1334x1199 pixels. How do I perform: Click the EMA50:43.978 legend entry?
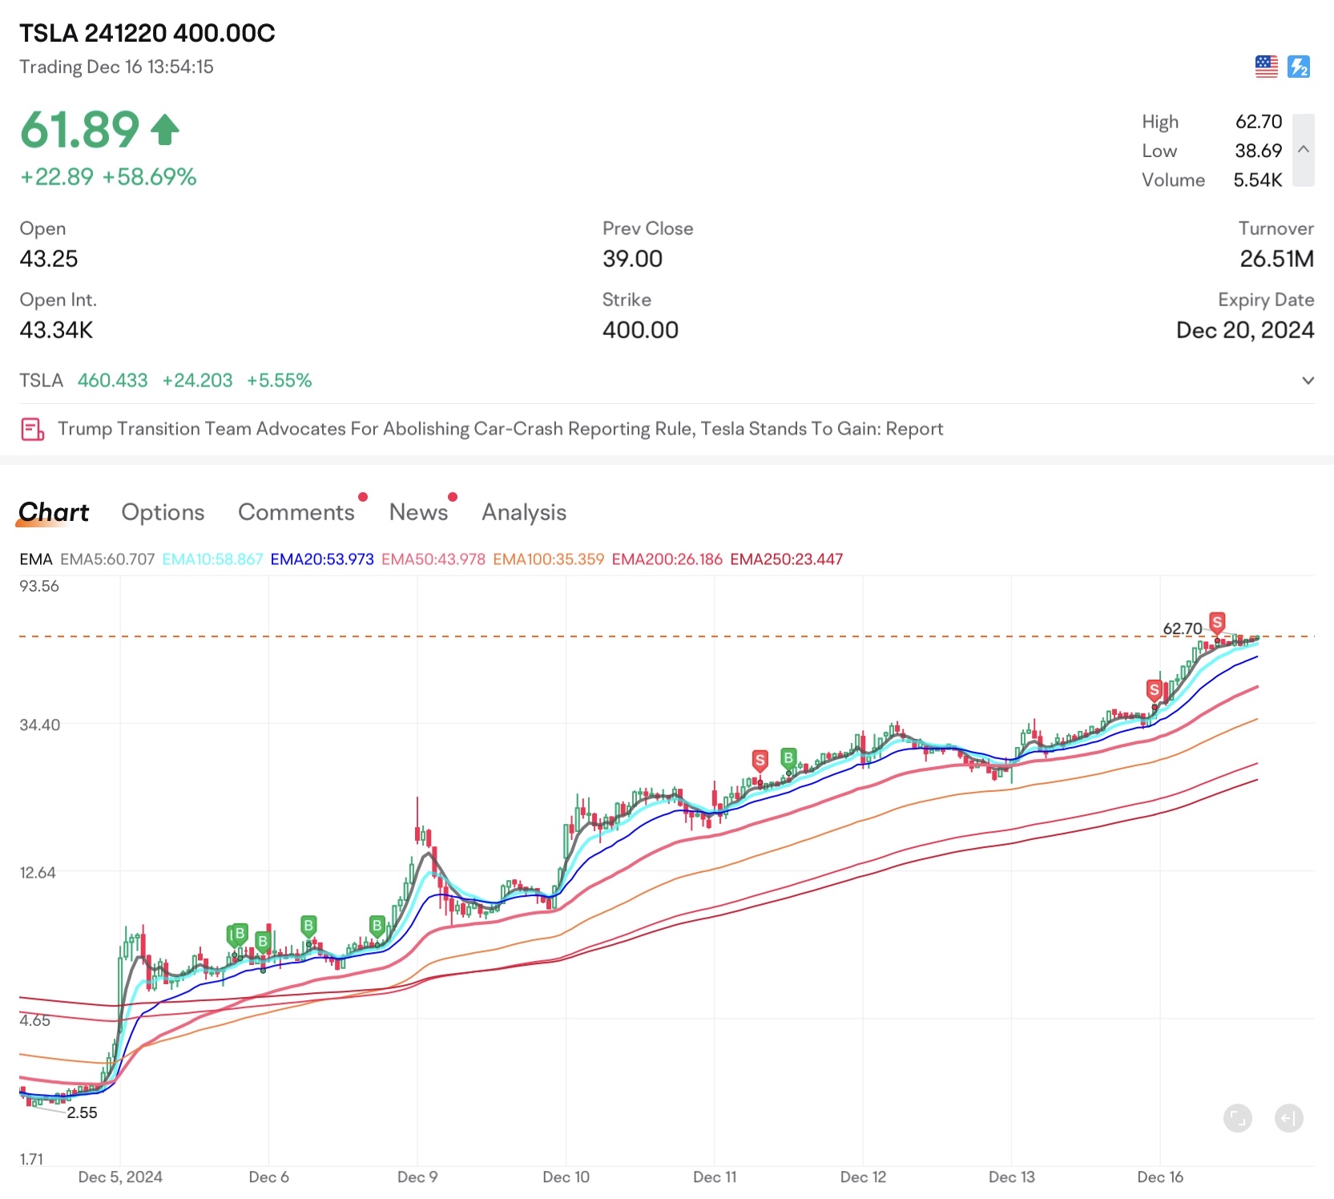(x=433, y=559)
